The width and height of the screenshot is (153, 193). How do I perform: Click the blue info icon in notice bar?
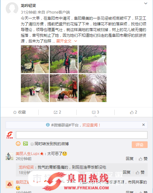click(48, 125)
